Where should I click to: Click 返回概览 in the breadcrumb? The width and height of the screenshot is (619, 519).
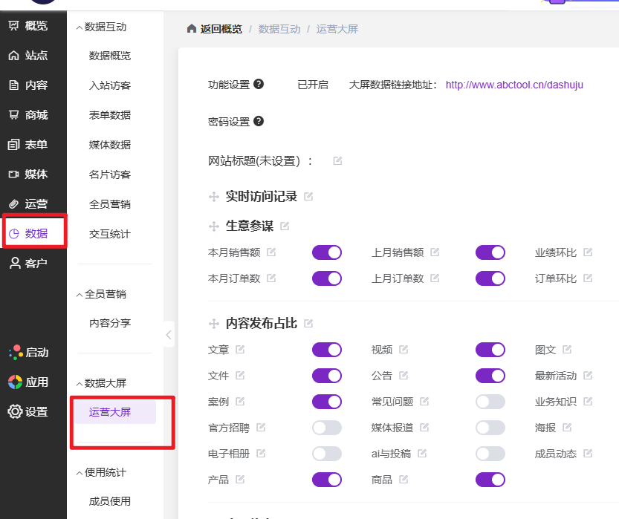pos(214,29)
